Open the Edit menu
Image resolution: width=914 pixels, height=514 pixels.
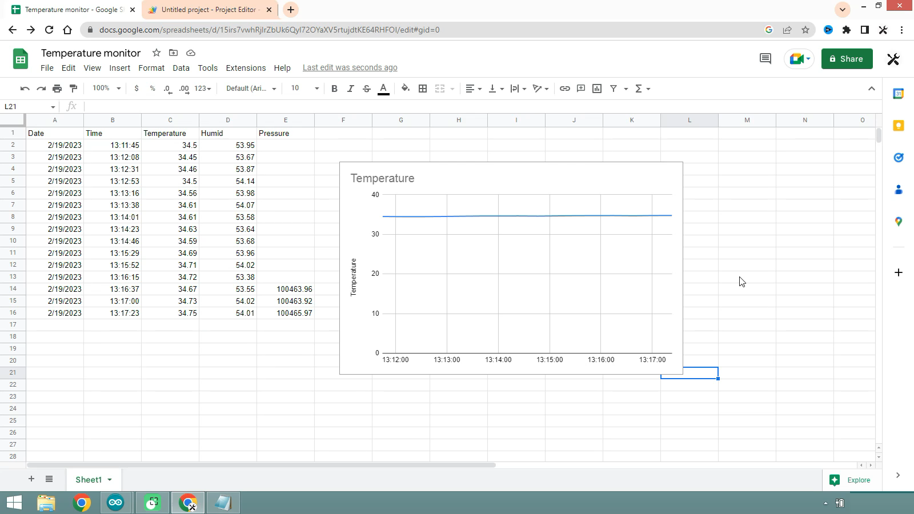69,68
